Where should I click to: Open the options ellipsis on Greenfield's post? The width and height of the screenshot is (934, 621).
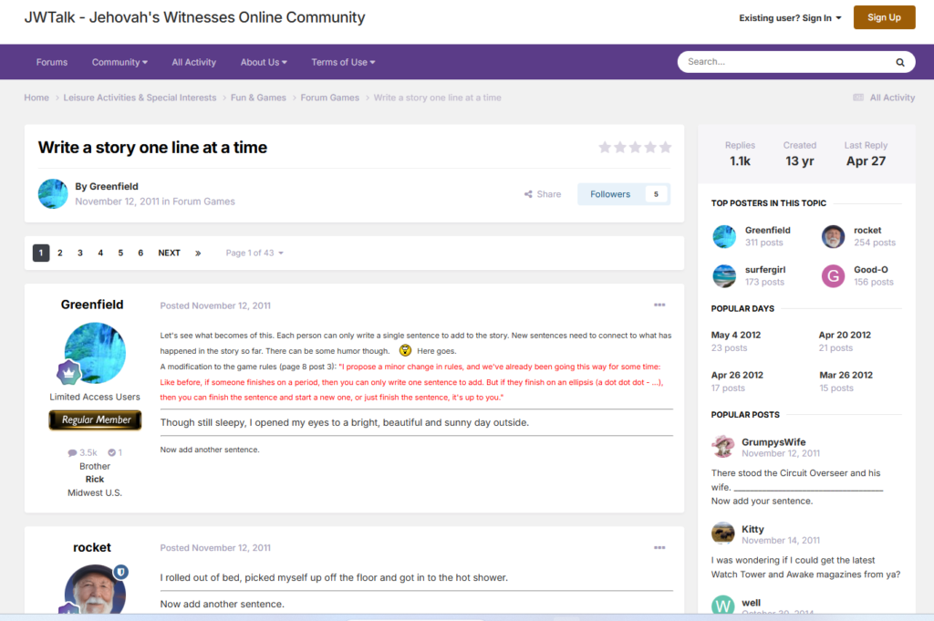point(659,305)
